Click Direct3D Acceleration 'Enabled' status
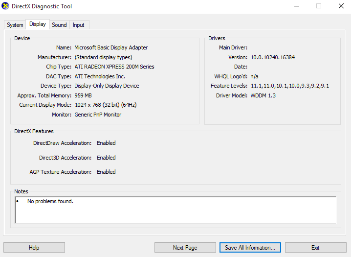Viewport: 351px width, 257px height. pyautogui.click(x=107, y=158)
